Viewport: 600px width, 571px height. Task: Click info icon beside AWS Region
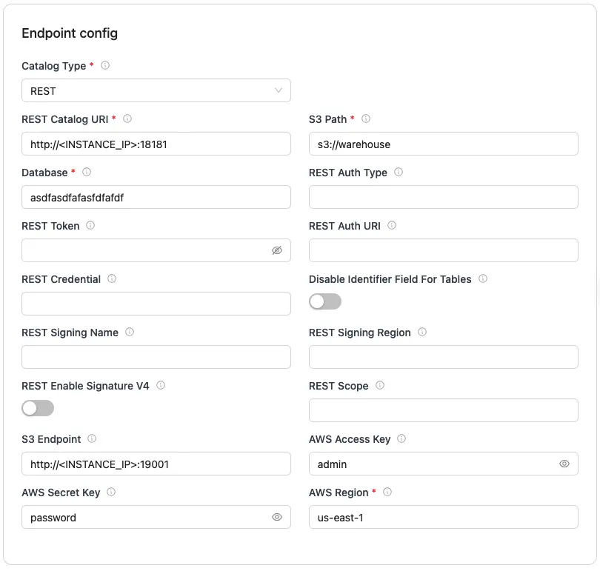(x=387, y=492)
